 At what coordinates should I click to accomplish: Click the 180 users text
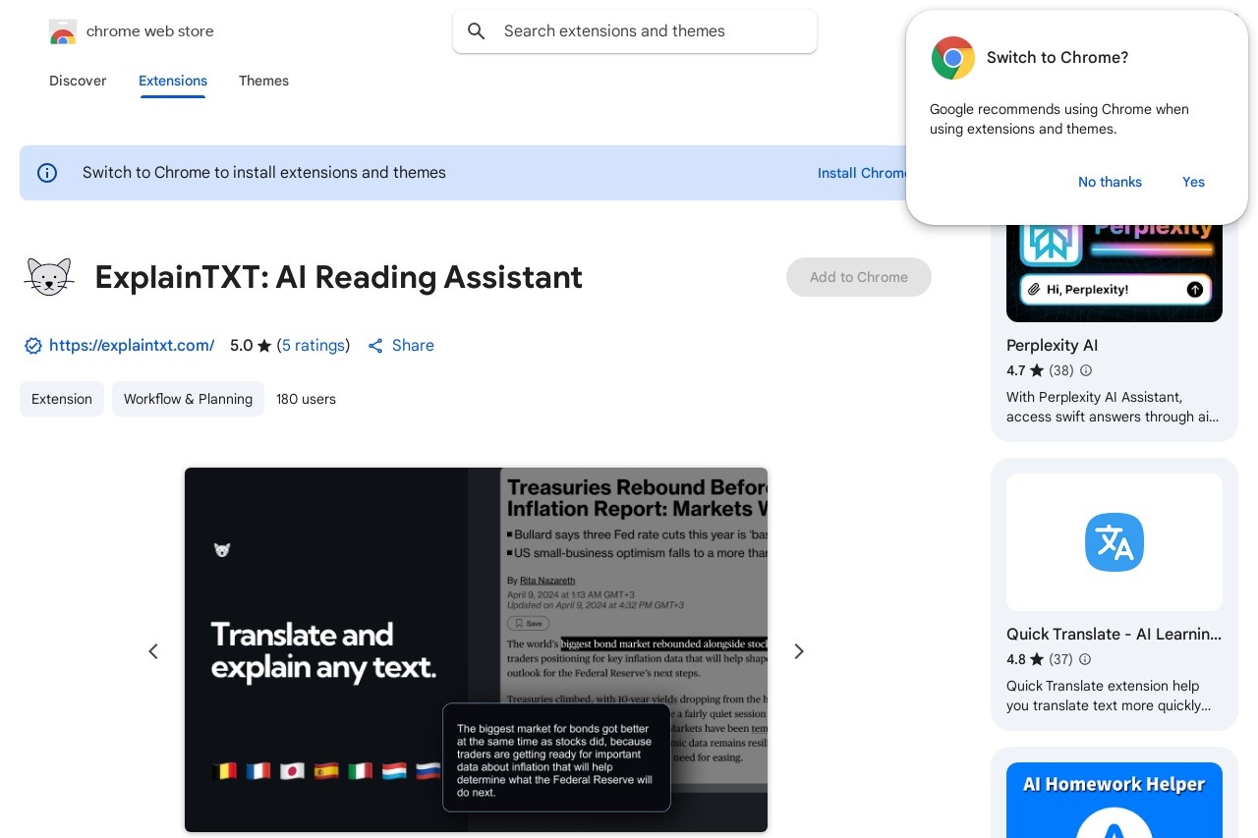[x=306, y=399]
